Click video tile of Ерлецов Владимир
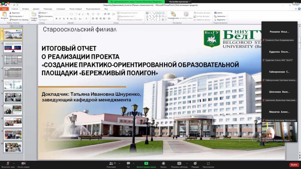 coord(279,132)
